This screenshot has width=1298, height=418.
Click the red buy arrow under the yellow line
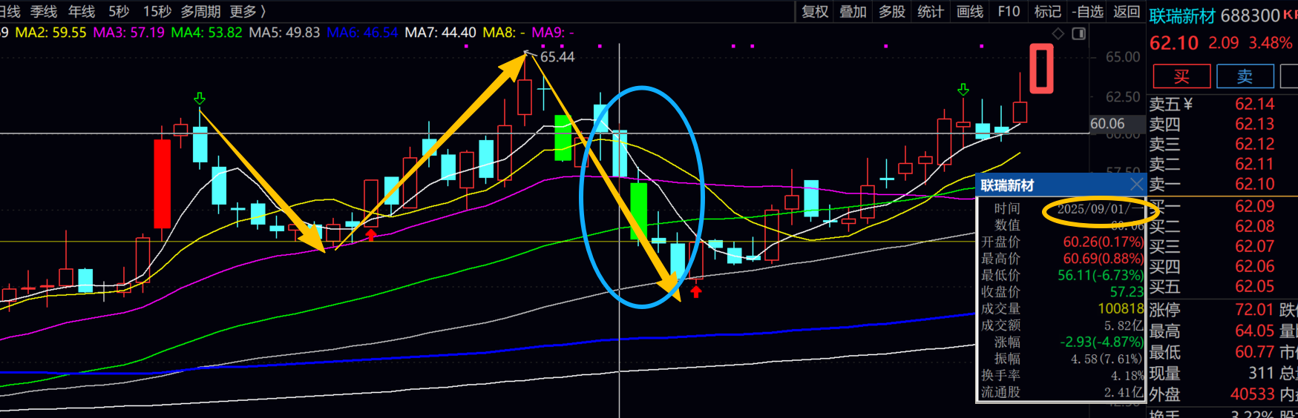[x=371, y=235]
